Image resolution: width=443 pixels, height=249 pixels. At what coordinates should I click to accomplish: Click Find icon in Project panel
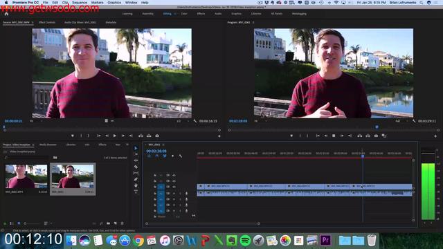point(102,223)
